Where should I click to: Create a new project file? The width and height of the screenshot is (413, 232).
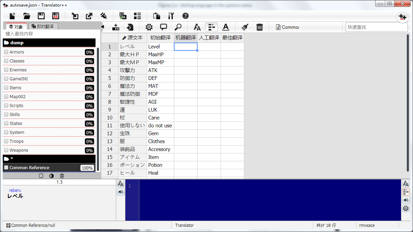(12, 16)
